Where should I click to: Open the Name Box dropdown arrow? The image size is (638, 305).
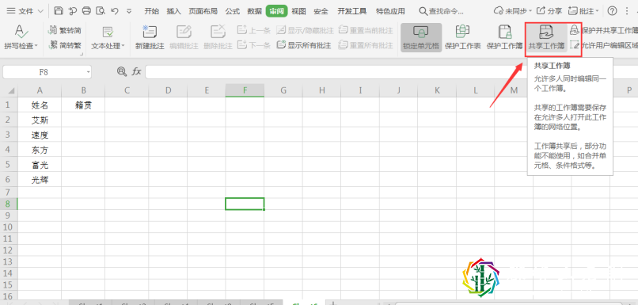(x=88, y=72)
